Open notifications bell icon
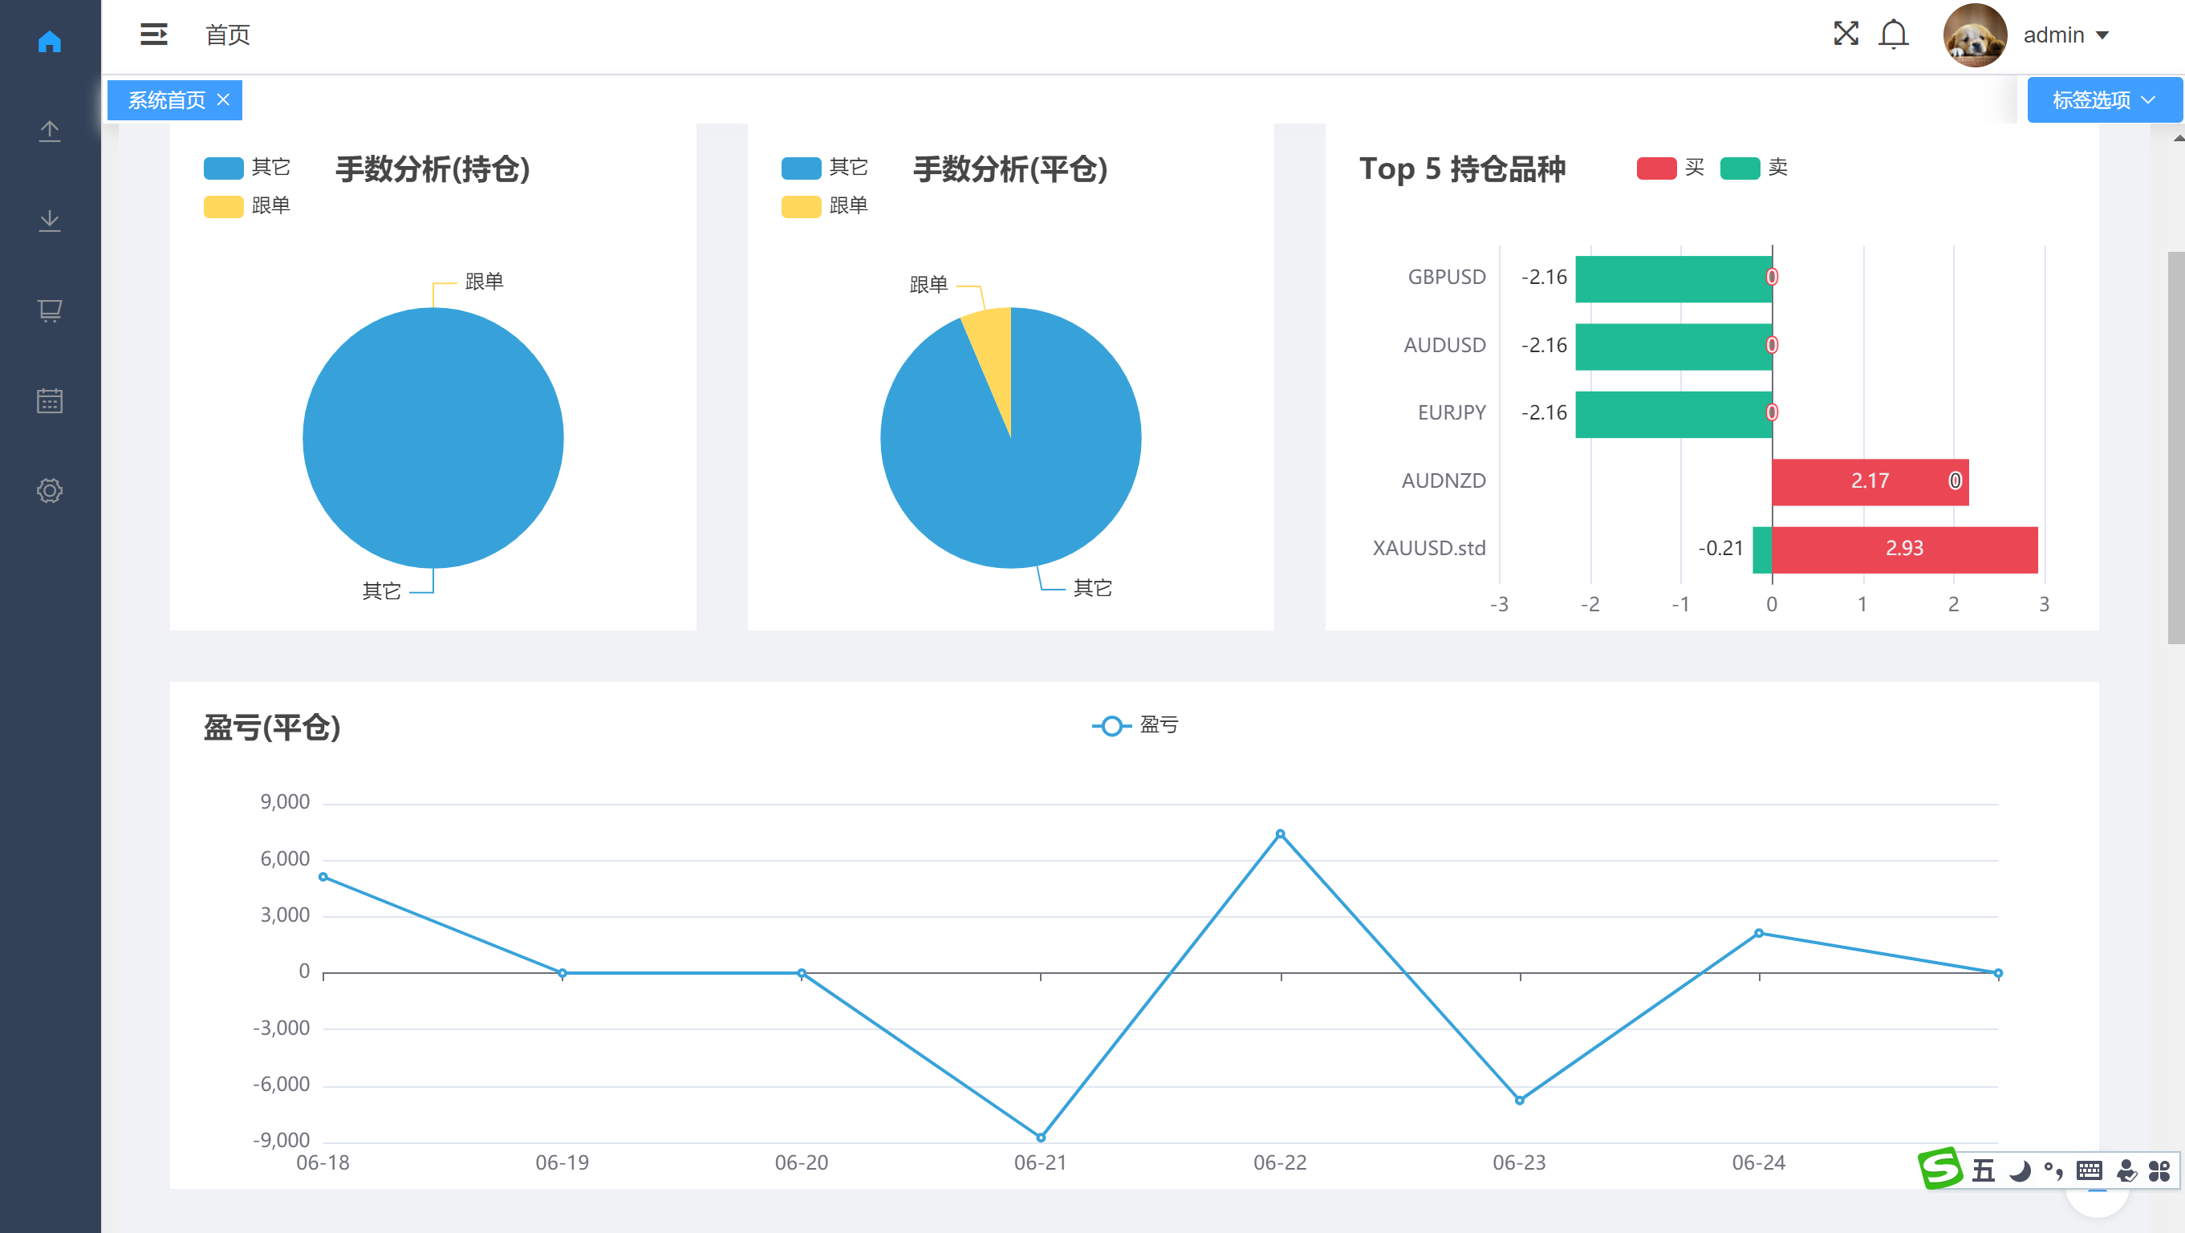The image size is (2185, 1233). pos(1893,34)
